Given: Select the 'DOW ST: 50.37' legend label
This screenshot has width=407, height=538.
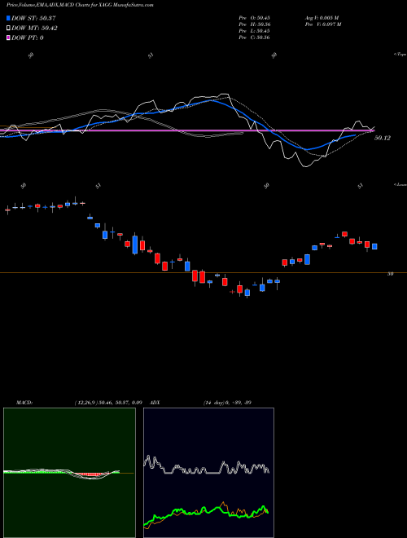Looking at the screenshot, I should [x=33, y=18].
